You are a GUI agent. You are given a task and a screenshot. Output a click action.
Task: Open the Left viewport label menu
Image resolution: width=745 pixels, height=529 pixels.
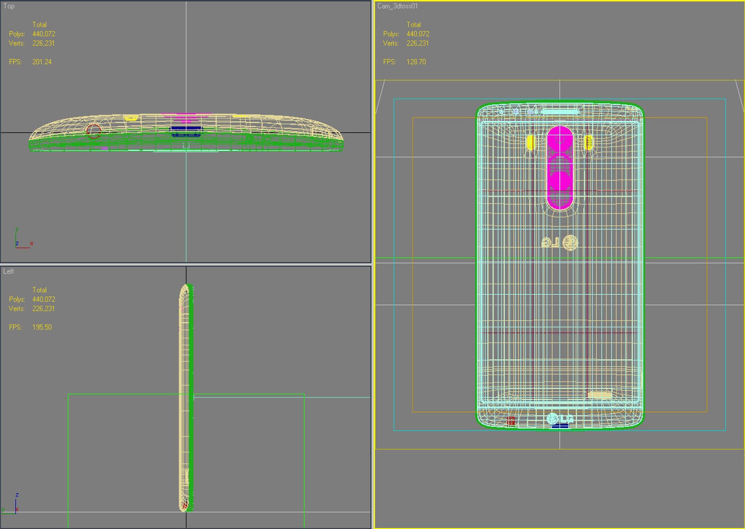(8, 271)
